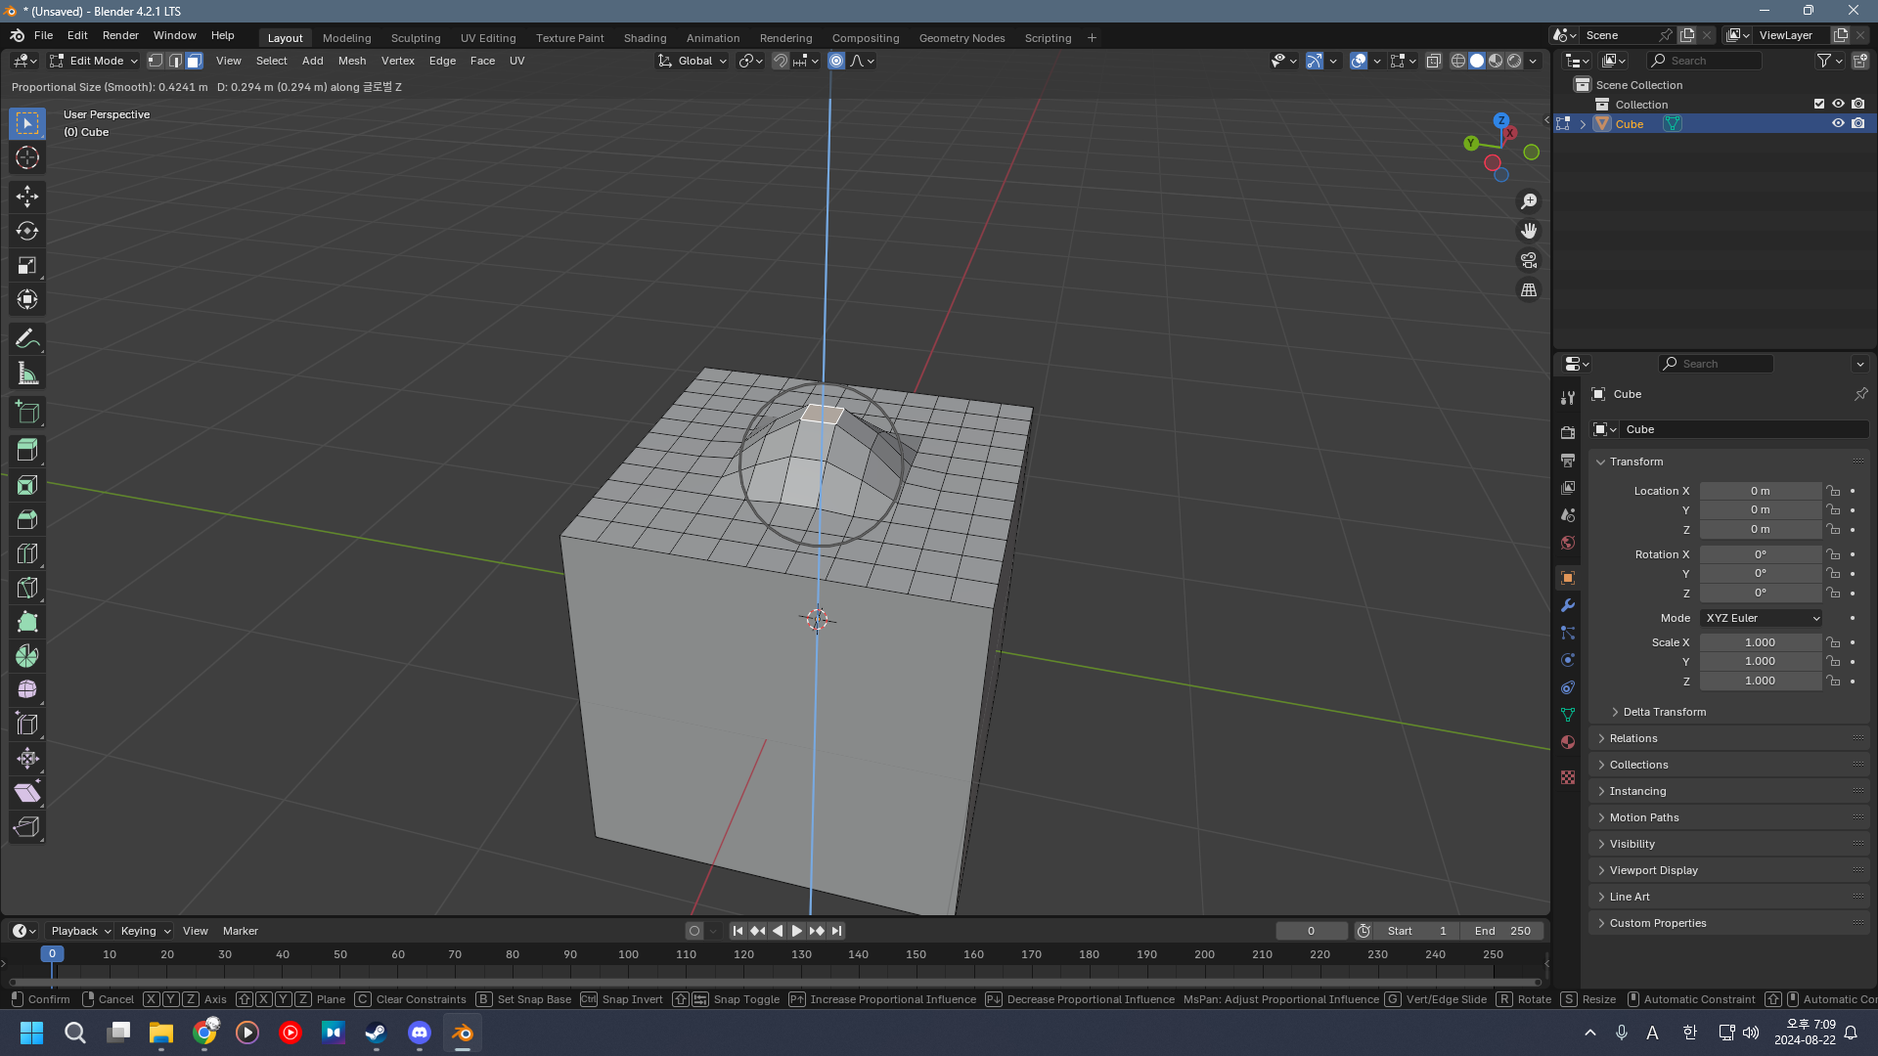Click the Windows Start button in the taskbar
Image resolution: width=1878 pixels, height=1056 pixels.
[31, 1033]
